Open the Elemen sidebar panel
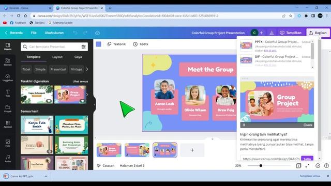 click(x=8, y=62)
